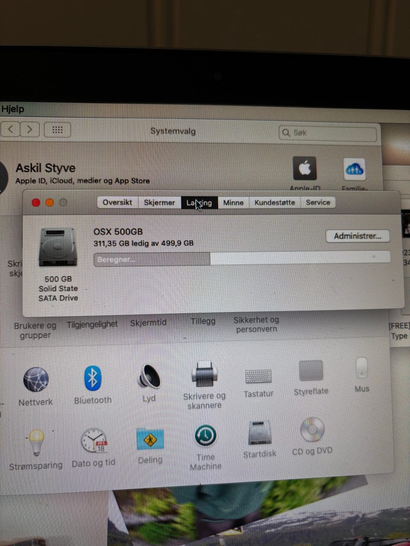Open Skjermtid preferences
Image resolution: width=410 pixels, height=546 pixels.
pyautogui.click(x=148, y=322)
